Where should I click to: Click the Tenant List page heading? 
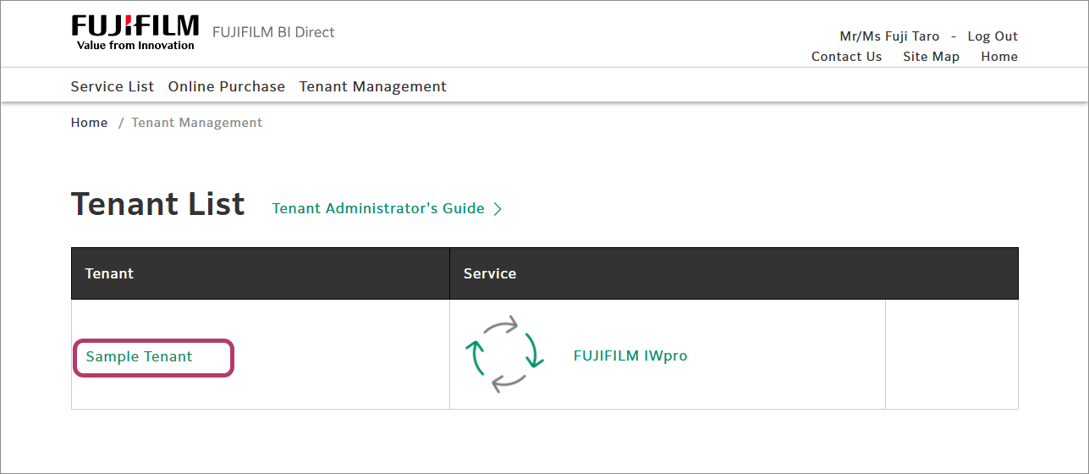(x=158, y=205)
